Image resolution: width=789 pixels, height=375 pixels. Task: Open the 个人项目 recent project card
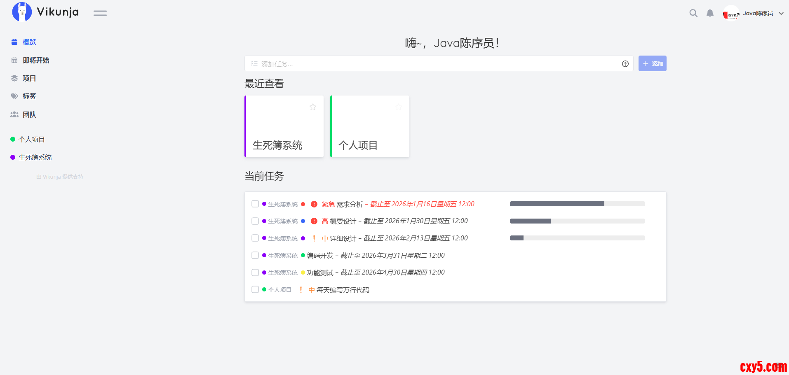click(x=370, y=127)
